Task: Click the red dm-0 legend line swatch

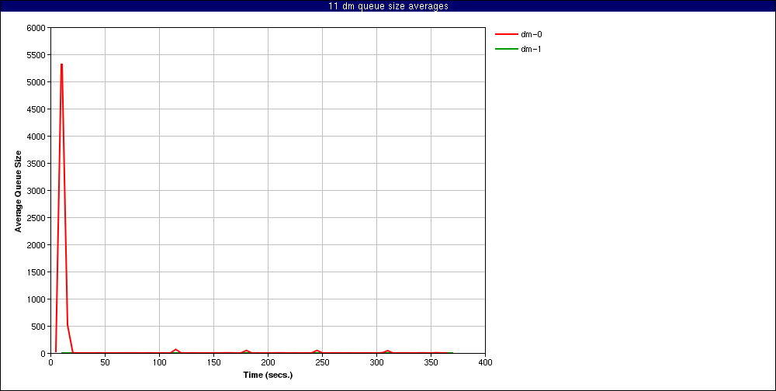Action: tap(505, 34)
